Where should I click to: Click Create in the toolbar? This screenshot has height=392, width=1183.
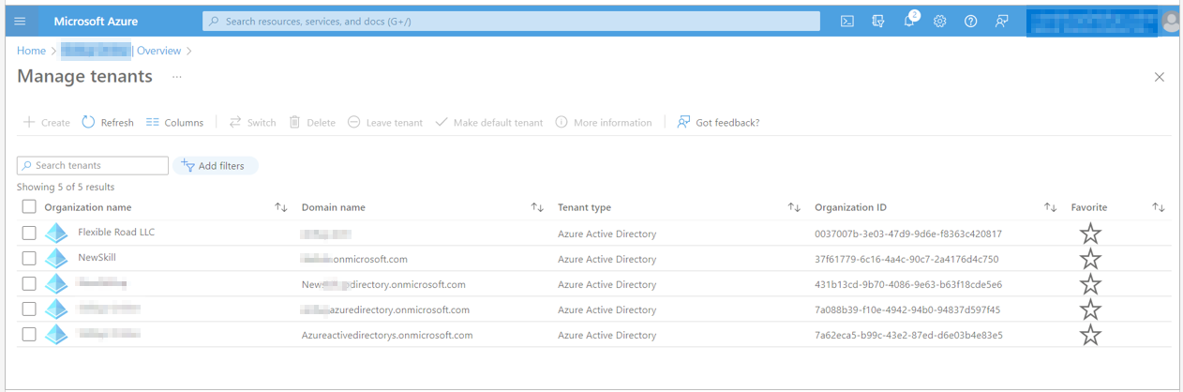click(x=47, y=122)
